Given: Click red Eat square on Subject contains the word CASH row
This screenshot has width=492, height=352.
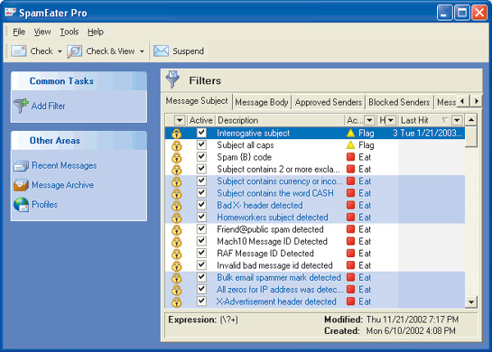Looking at the screenshot, I should coord(351,193).
